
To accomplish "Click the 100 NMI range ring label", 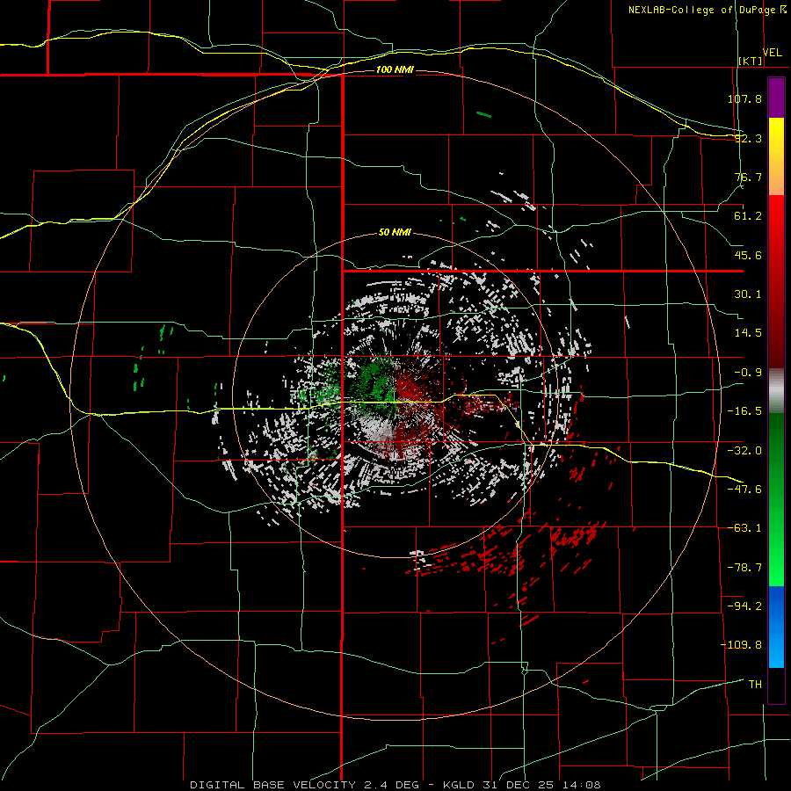I will pyautogui.click(x=395, y=69).
